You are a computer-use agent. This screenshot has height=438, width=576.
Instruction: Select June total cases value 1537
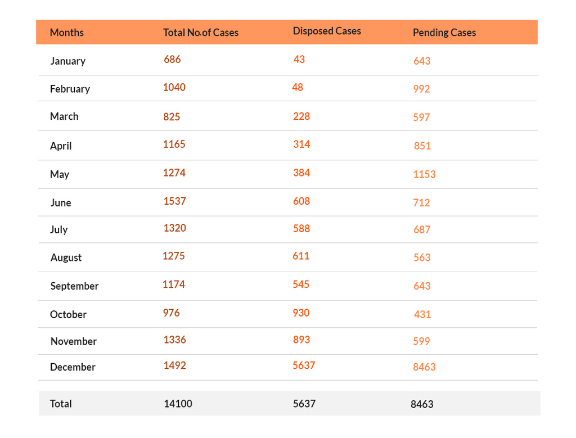coord(175,201)
